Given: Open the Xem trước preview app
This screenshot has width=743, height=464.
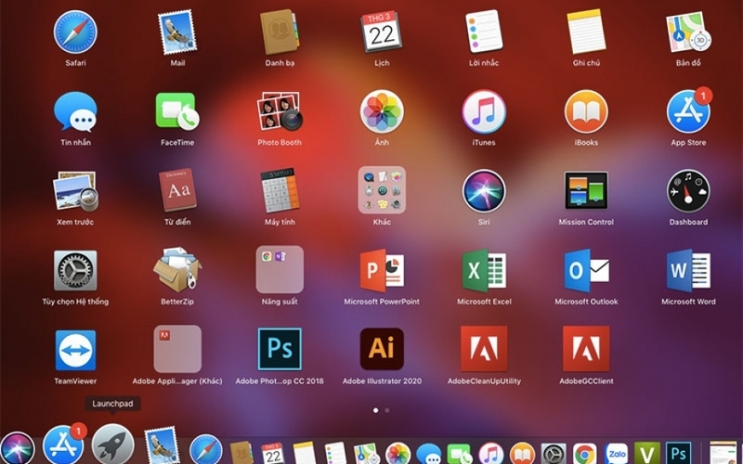Looking at the screenshot, I should click(x=75, y=191).
